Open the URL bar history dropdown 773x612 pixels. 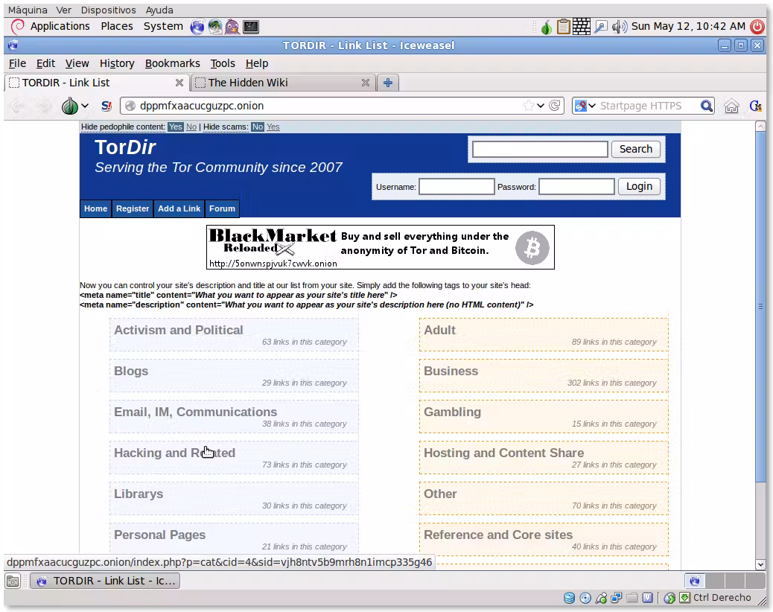[x=541, y=106]
